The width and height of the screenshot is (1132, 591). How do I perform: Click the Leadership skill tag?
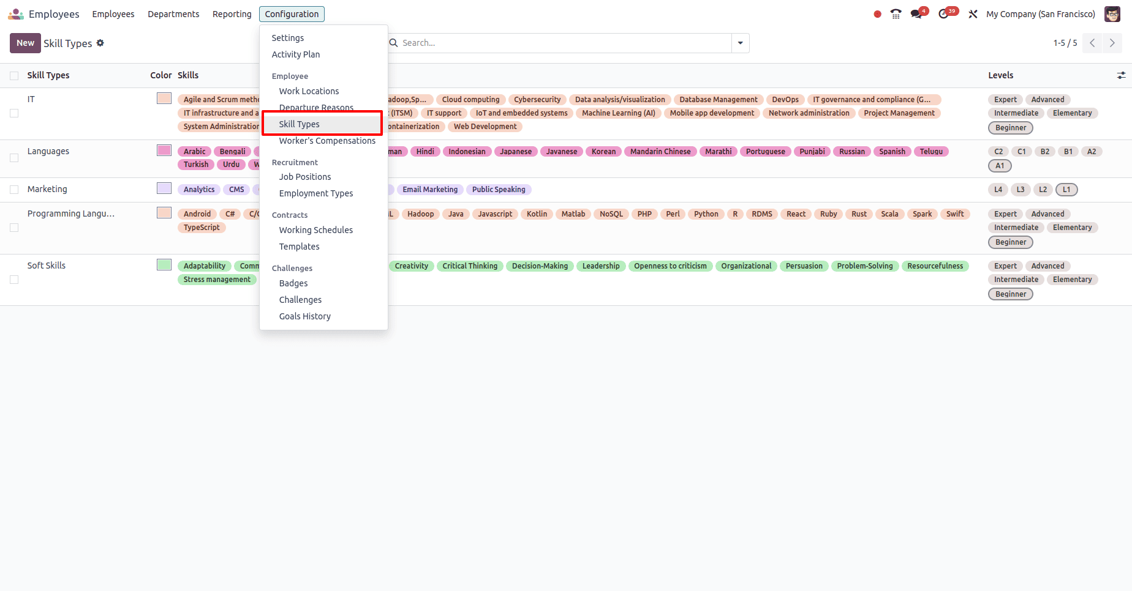click(x=601, y=266)
